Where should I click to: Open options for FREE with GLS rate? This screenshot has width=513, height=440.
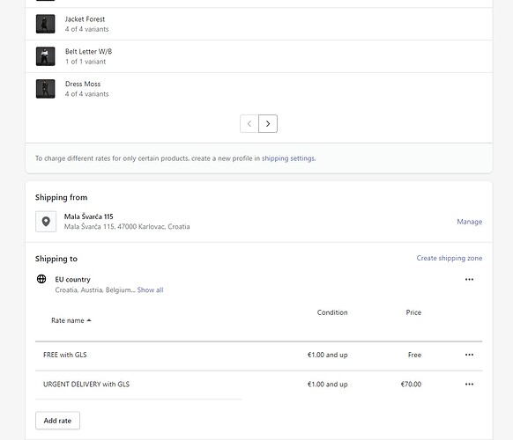[x=469, y=355]
